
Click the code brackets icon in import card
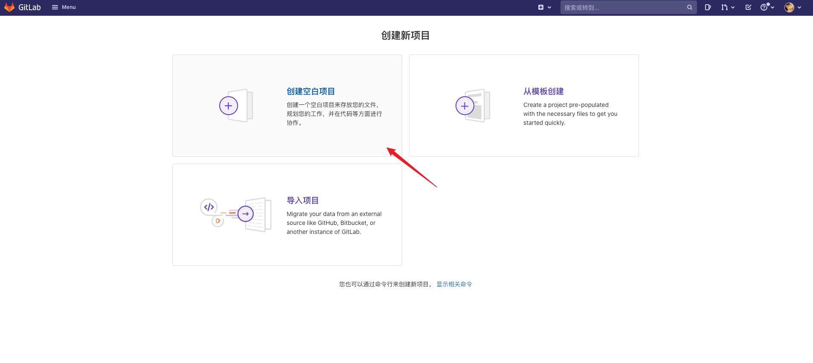(209, 207)
